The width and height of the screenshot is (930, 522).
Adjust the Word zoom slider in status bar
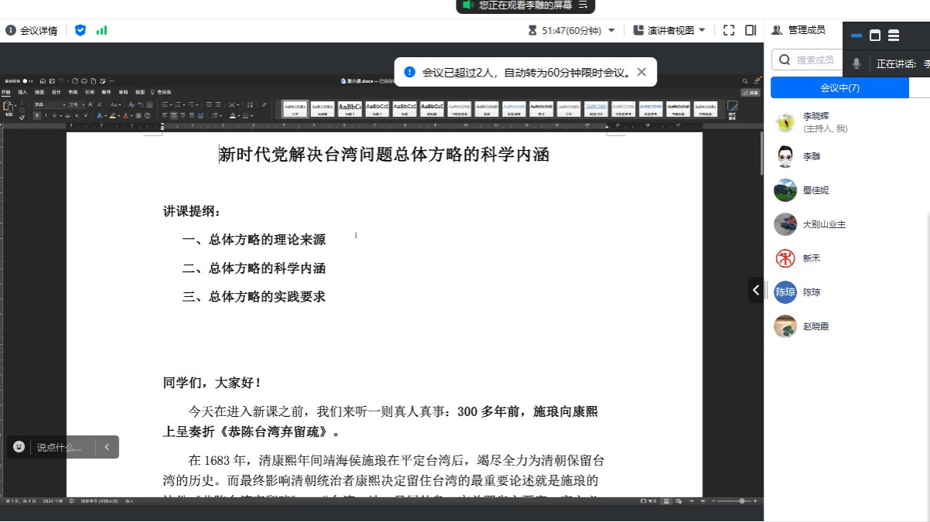pos(741,501)
